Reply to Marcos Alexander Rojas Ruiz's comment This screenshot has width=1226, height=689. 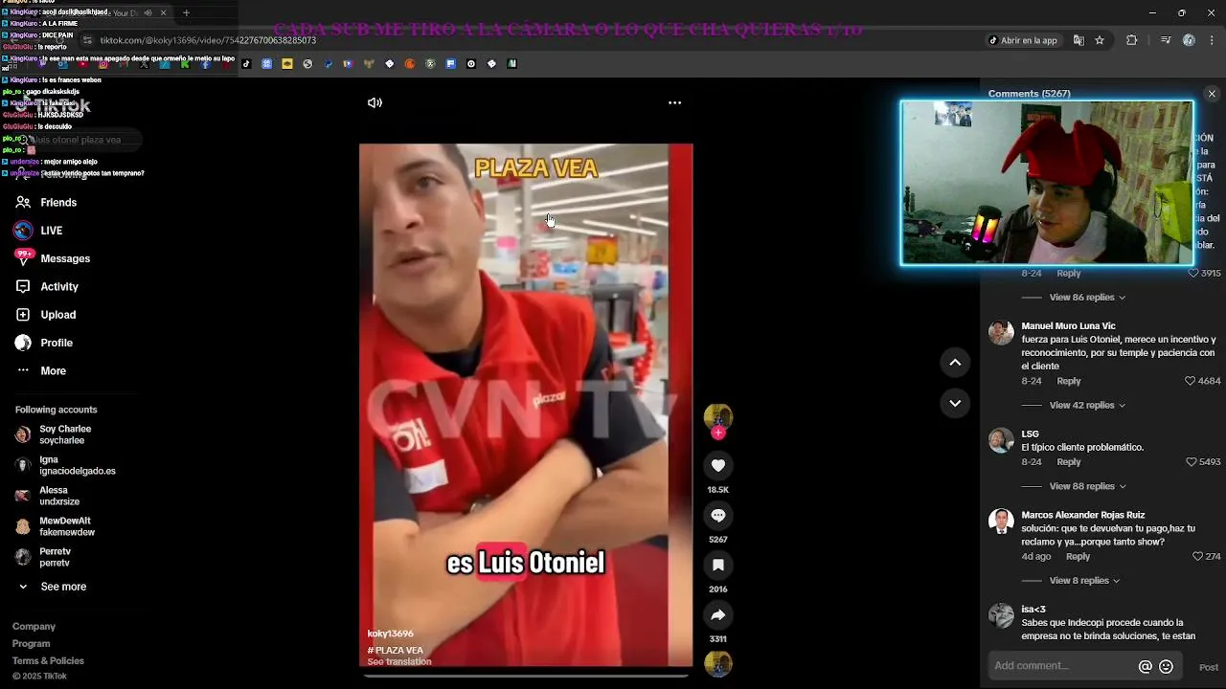click(x=1078, y=557)
